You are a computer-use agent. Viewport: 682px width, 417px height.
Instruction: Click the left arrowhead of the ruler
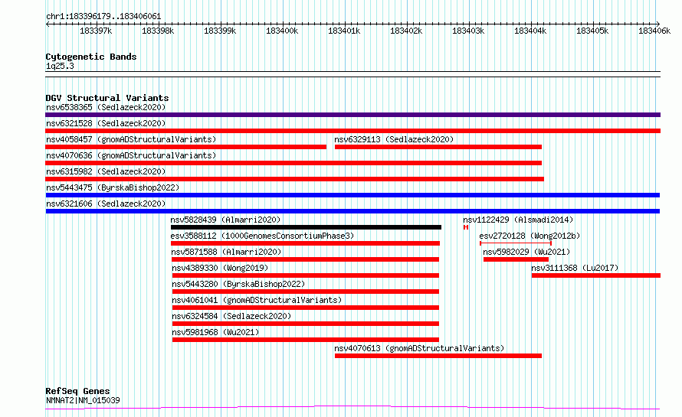pos(48,24)
